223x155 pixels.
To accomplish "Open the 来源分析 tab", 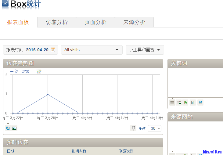I will pyautogui.click(x=134, y=22).
